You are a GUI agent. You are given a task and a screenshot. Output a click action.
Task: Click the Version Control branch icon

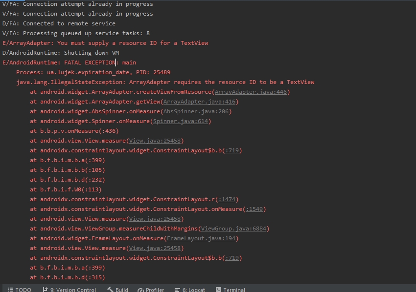point(46,290)
